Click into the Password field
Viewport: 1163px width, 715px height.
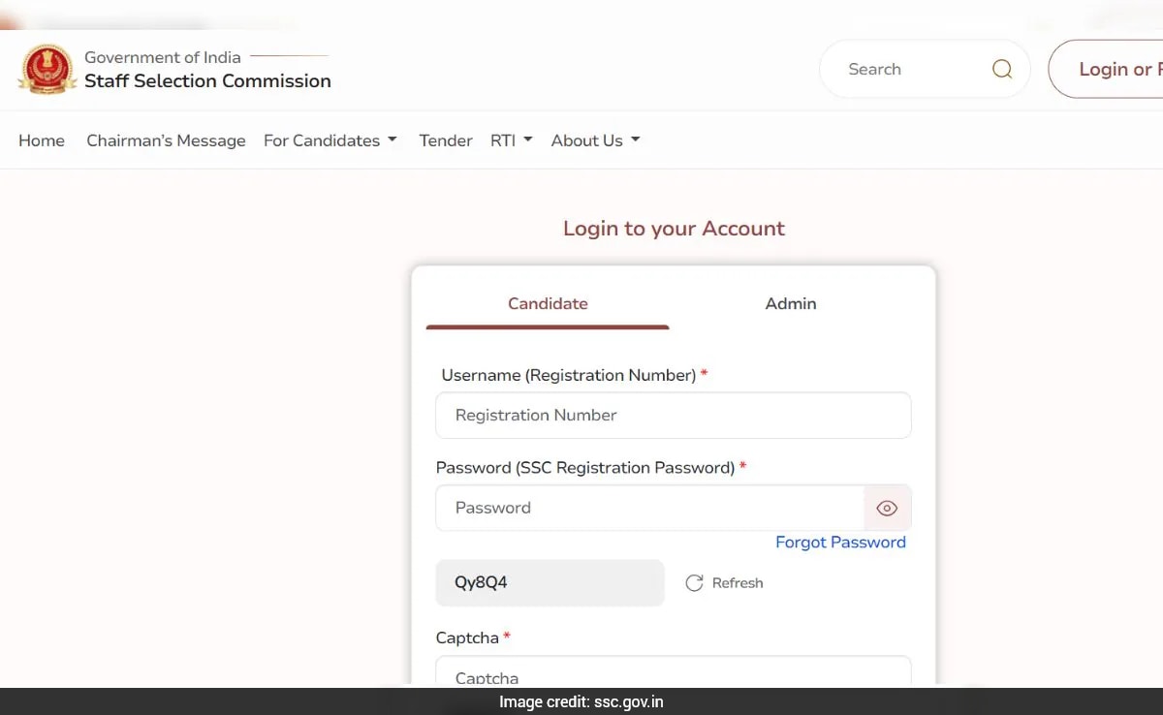[x=649, y=509]
